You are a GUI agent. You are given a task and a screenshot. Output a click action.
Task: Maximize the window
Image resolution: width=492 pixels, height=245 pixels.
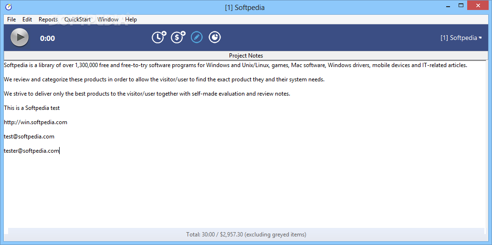[461, 6]
